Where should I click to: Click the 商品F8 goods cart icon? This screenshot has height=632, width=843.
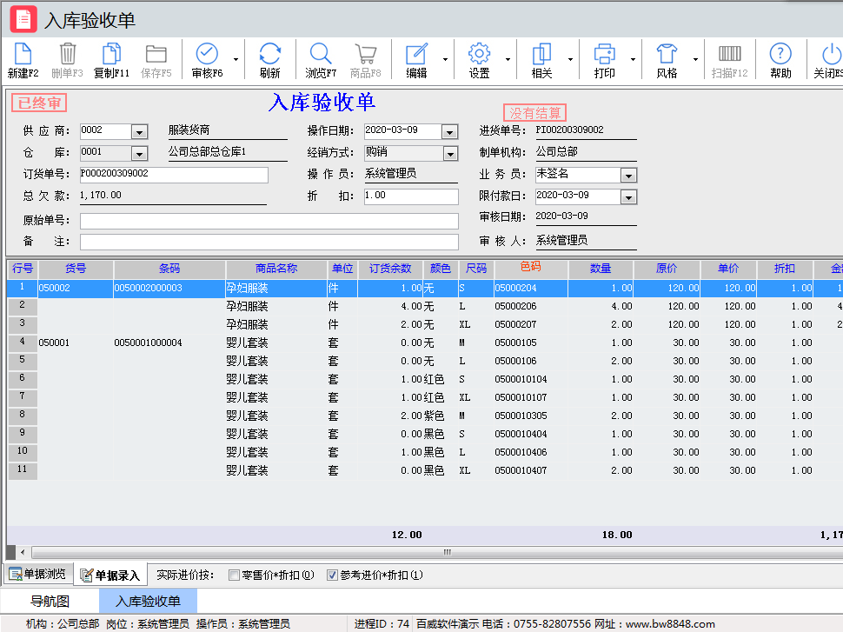tap(365, 59)
